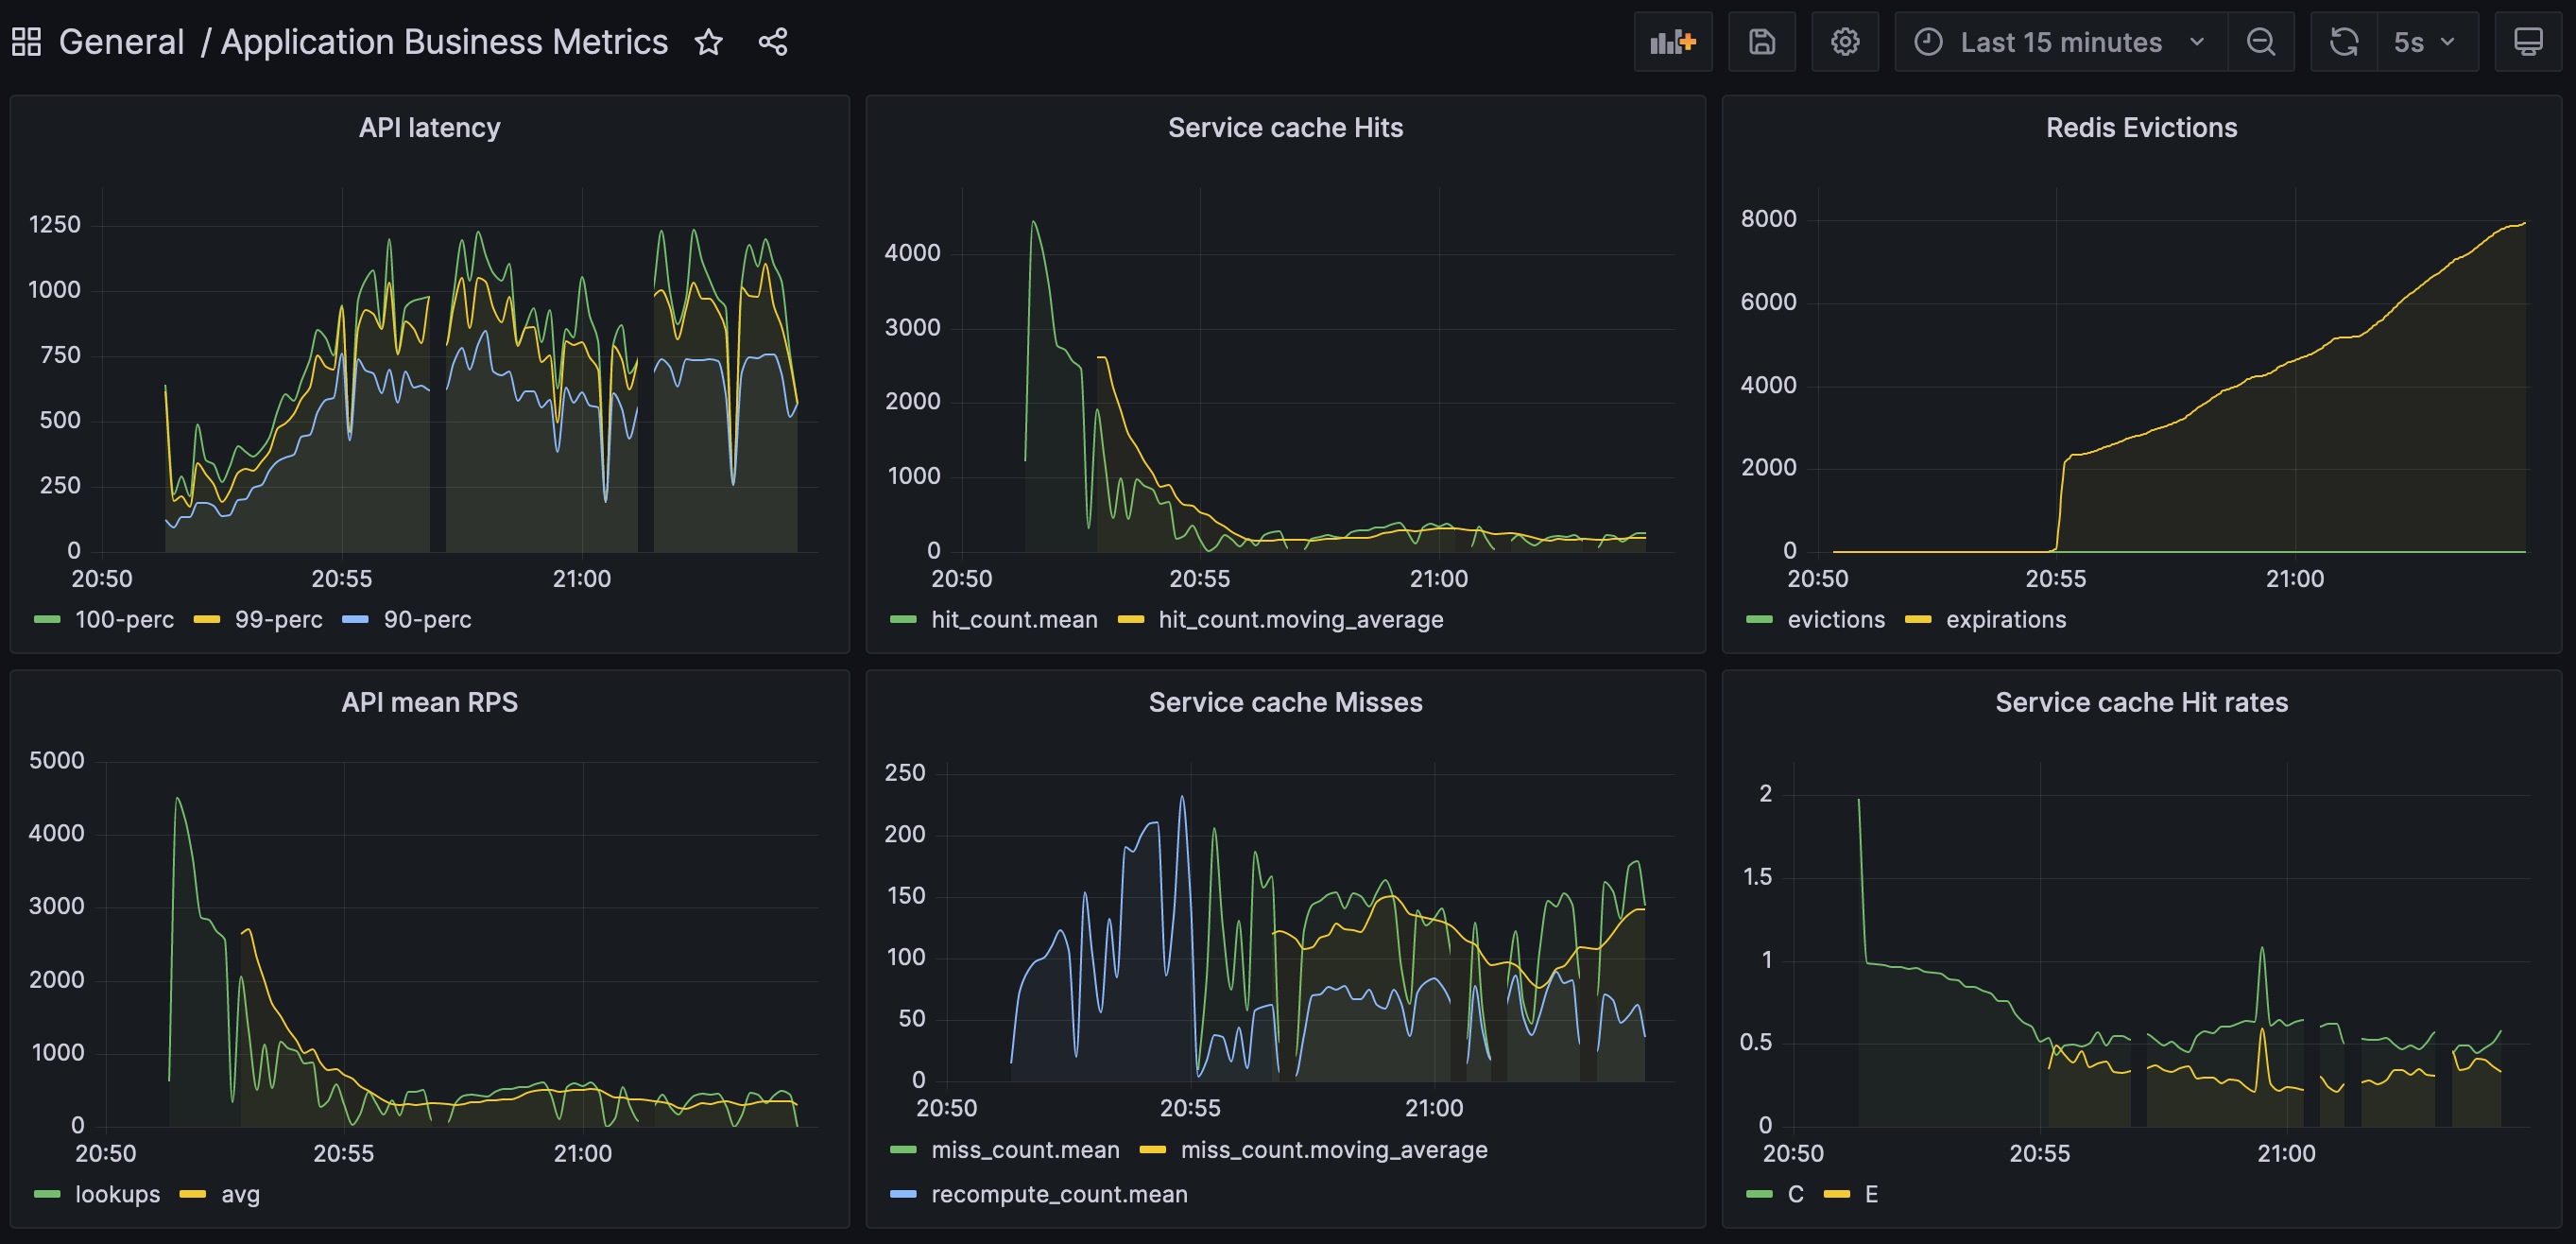The height and width of the screenshot is (1244, 2576).
Task: Cycle view mode with monitor icon
Action: tap(2527, 42)
